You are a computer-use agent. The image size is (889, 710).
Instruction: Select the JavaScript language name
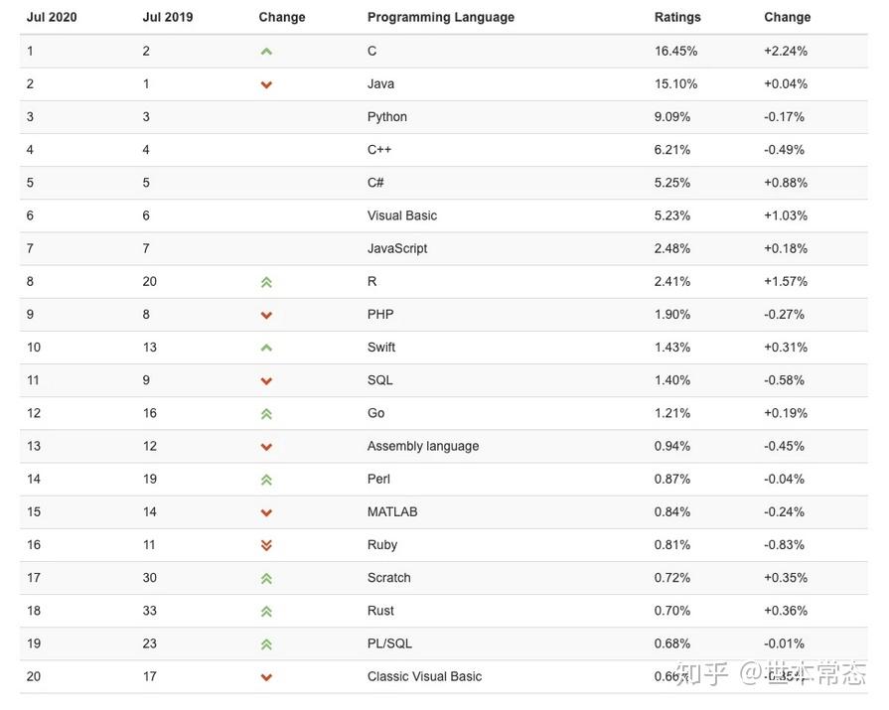pyautogui.click(x=397, y=248)
